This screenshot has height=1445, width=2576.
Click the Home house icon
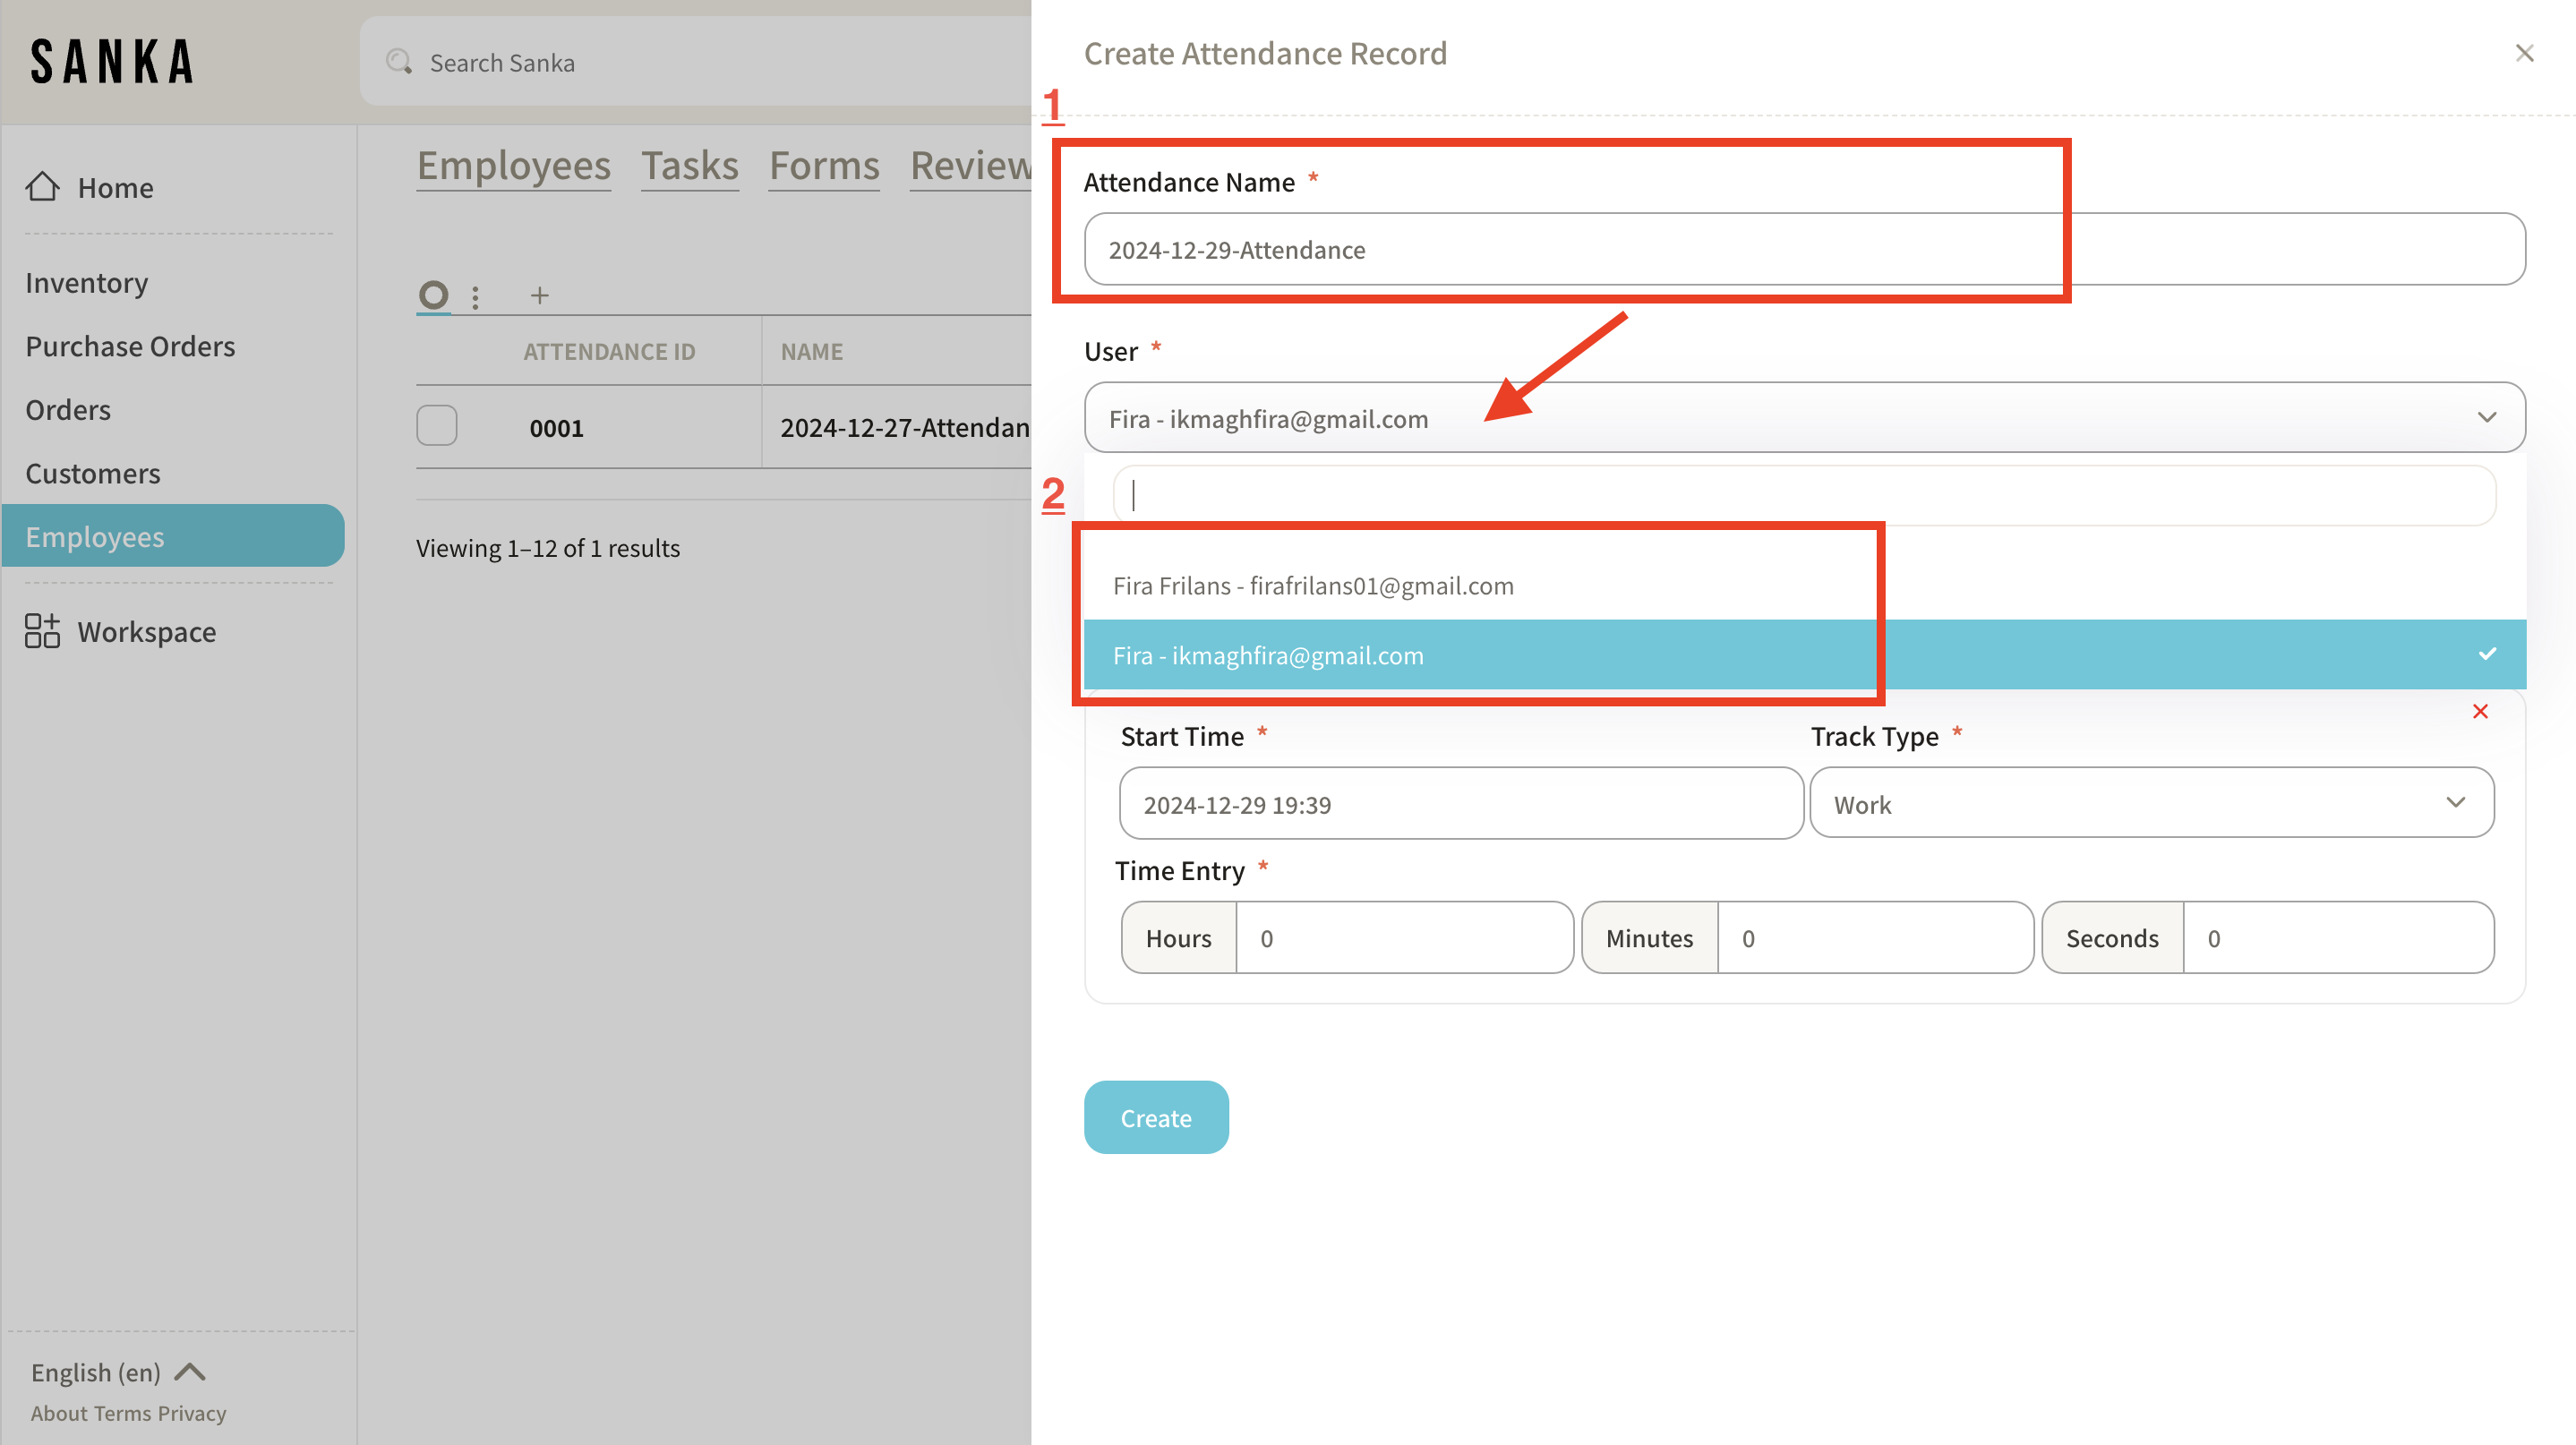pyautogui.click(x=42, y=187)
